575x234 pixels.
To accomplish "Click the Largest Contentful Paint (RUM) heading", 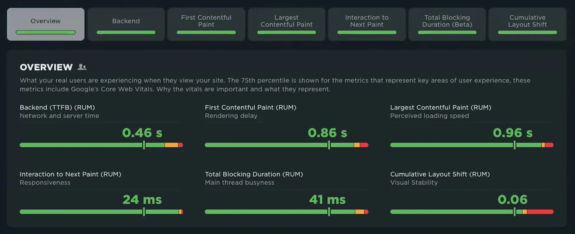I will pos(441,108).
